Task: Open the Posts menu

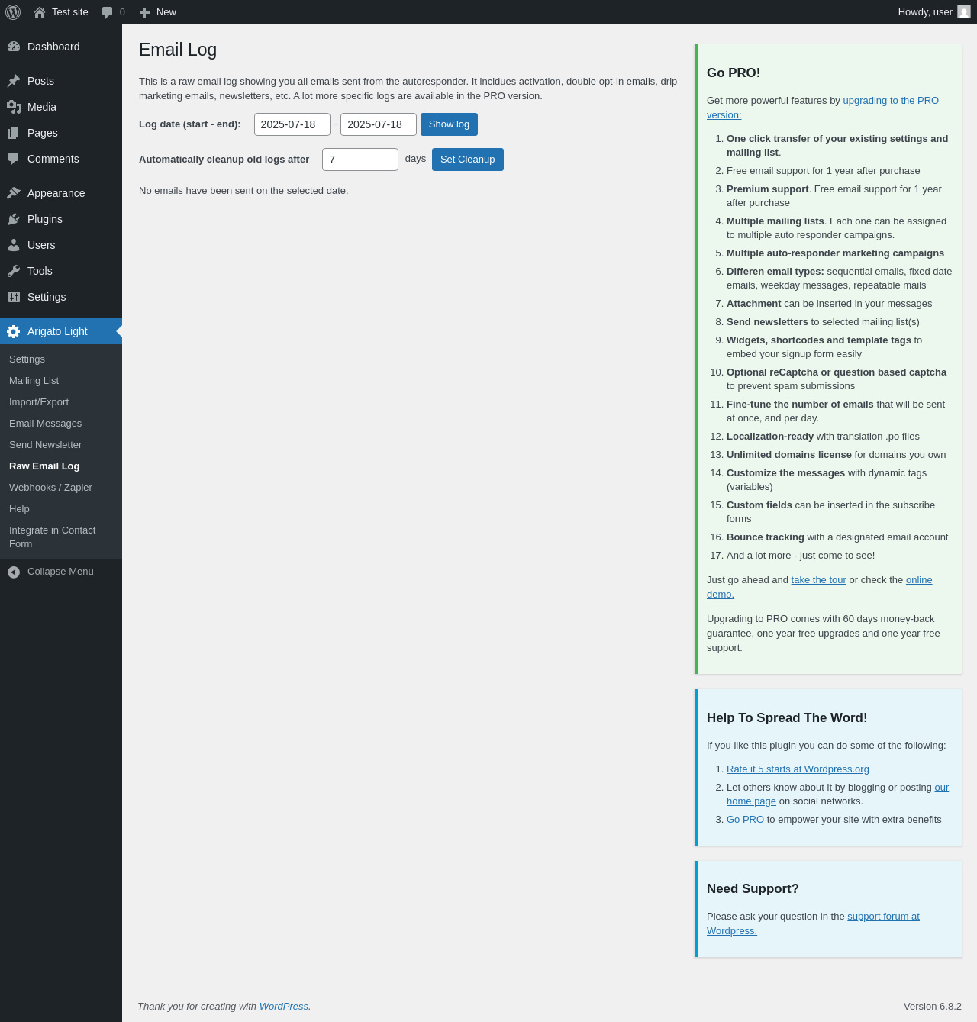Action: (40, 81)
